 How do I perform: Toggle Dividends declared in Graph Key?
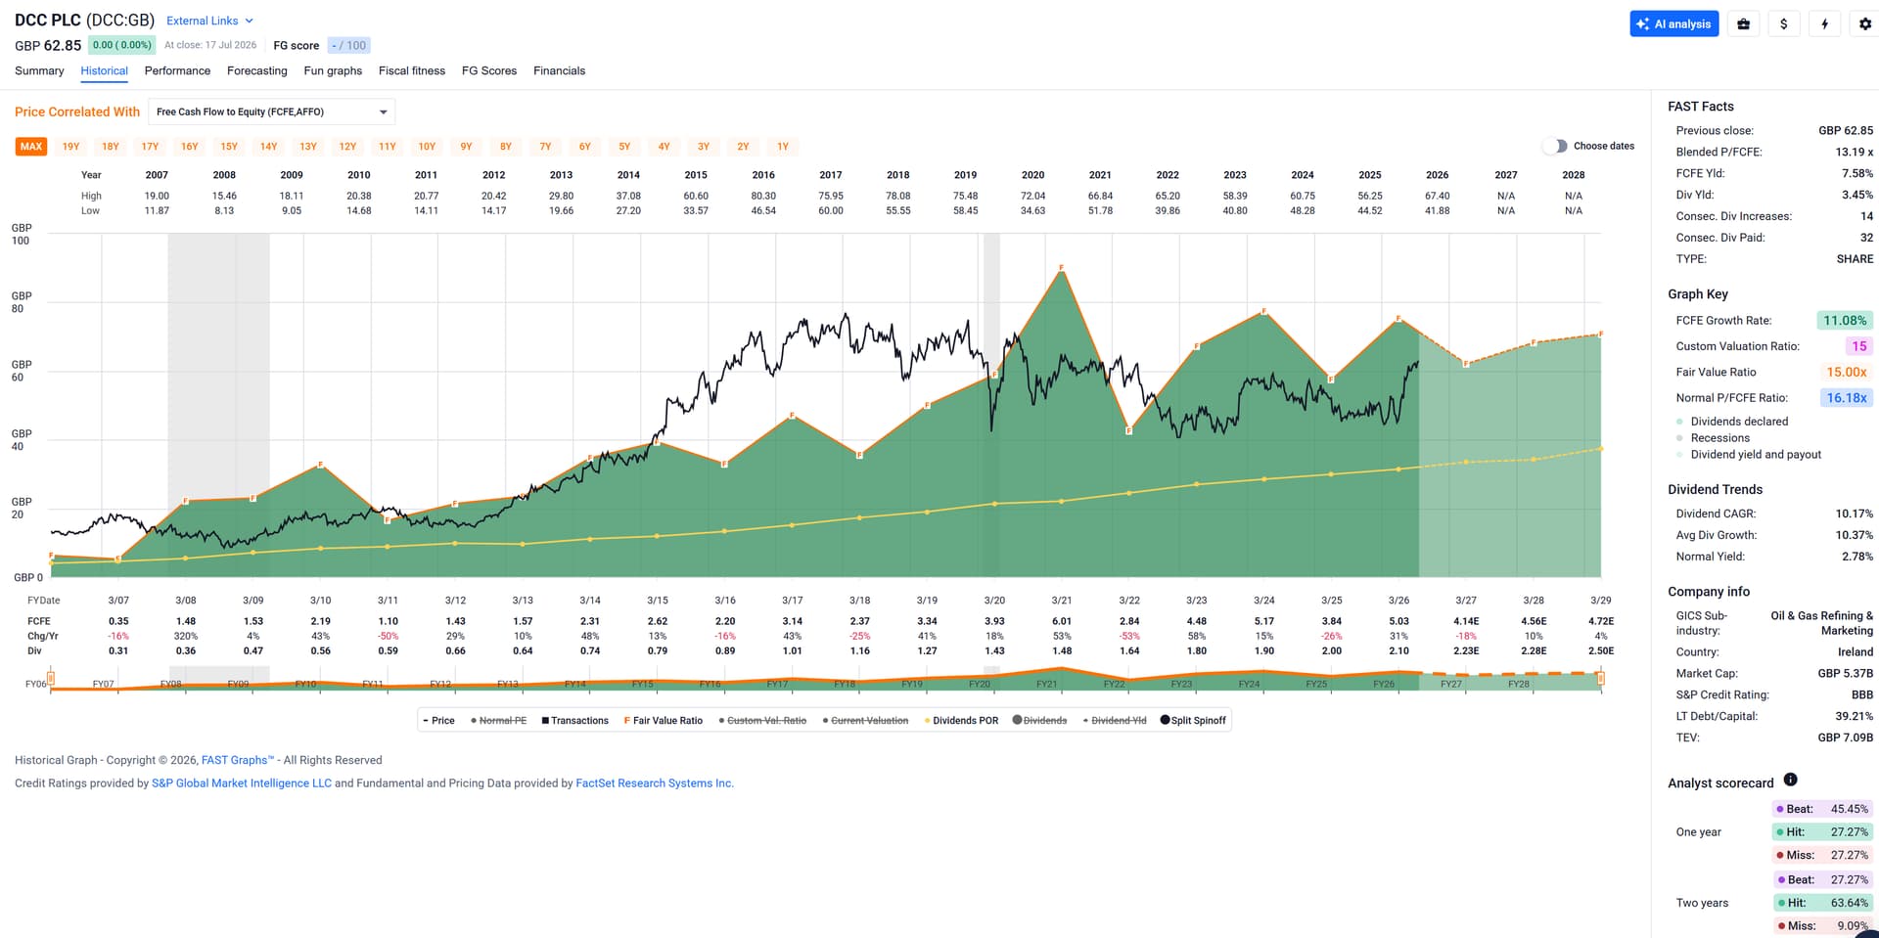(x=1732, y=422)
